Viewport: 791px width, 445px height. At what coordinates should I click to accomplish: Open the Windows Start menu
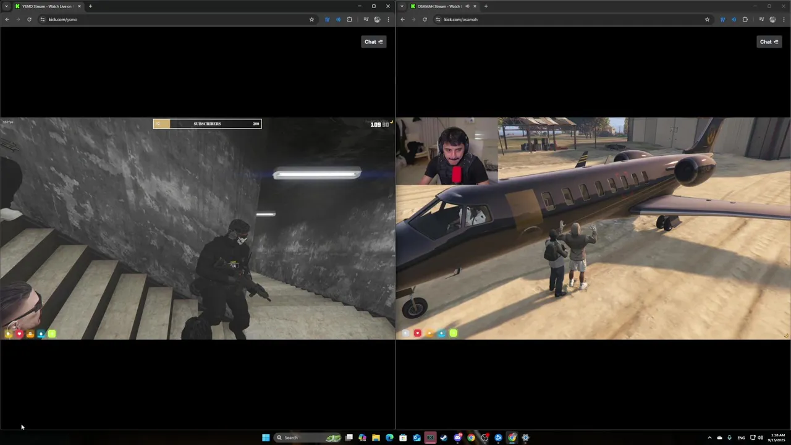point(266,438)
